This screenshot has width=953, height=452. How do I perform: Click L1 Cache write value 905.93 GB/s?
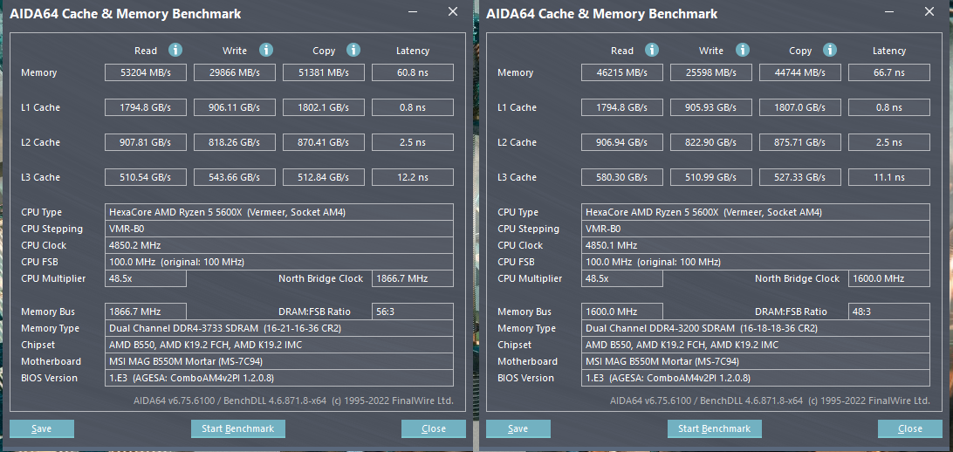click(711, 107)
